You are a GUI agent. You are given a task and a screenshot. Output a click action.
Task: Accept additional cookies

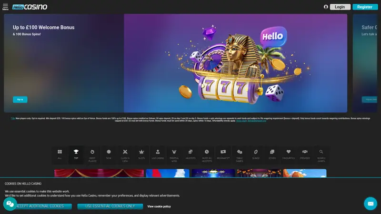pos(40,206)
